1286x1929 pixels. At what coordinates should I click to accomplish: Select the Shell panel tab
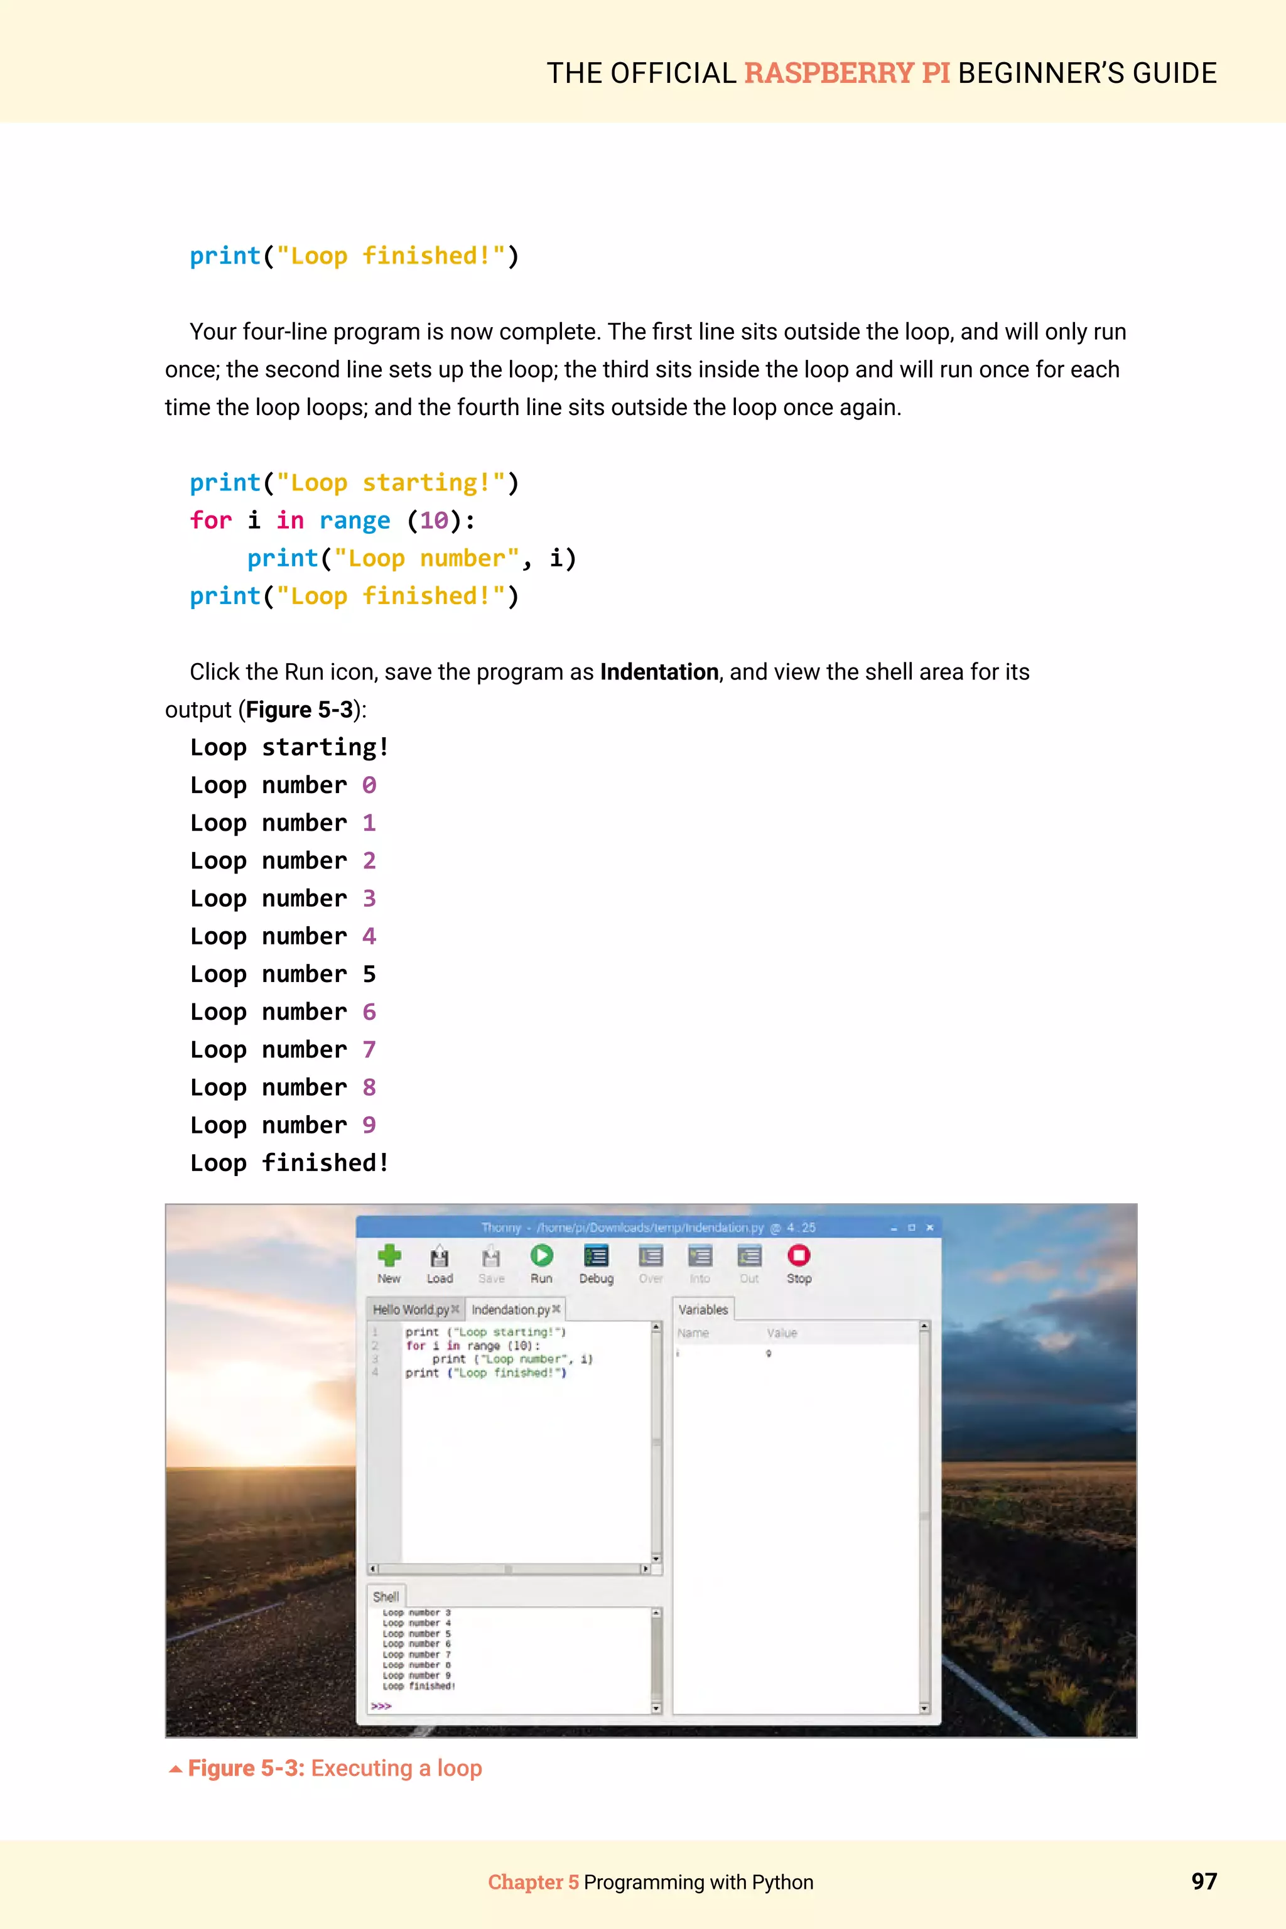click(x=386, y=1597)
